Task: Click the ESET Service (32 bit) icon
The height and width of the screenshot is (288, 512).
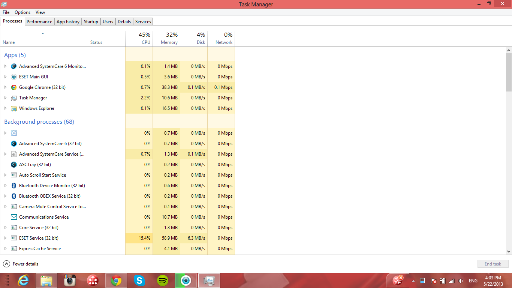Action: 14,238
